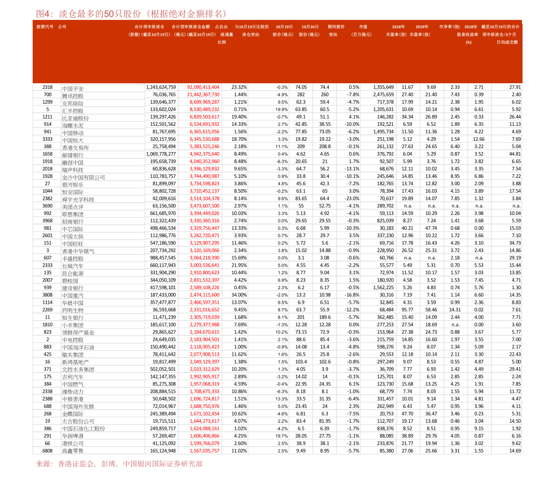Click company name 建设银行

[x=73, y=288]
